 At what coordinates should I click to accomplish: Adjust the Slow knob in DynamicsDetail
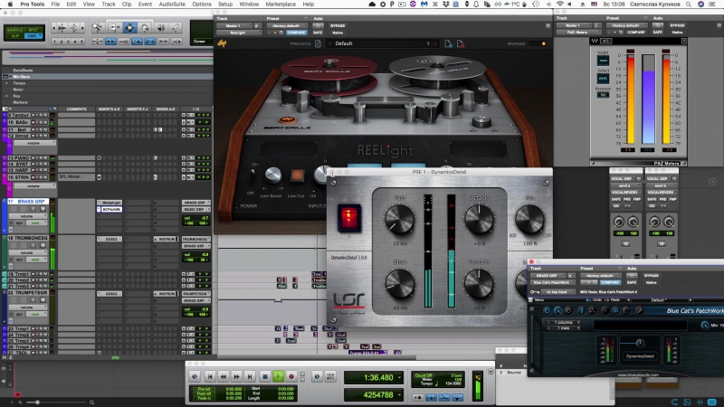click(x=399, y=283)
